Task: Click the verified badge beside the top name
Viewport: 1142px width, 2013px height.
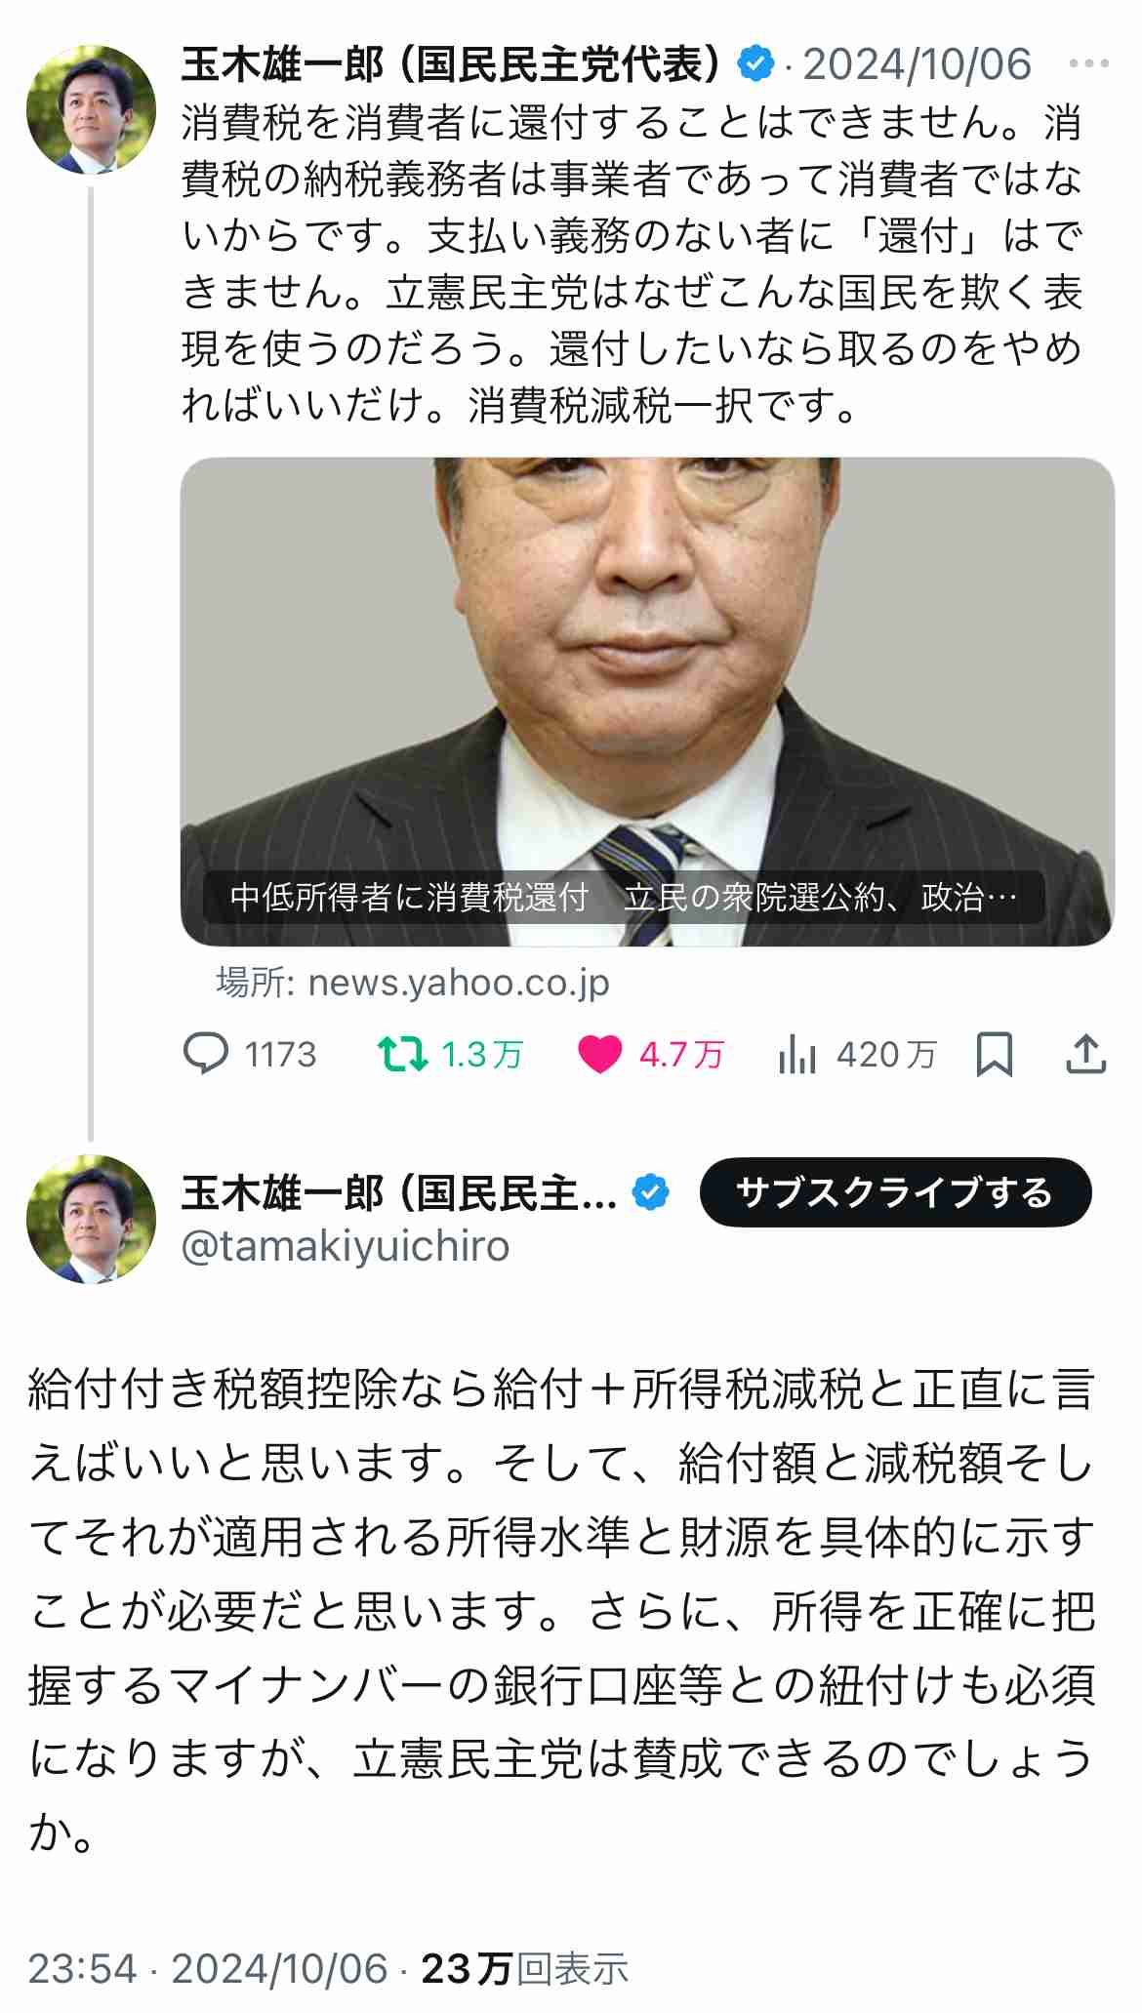Action: pos(755,64)
